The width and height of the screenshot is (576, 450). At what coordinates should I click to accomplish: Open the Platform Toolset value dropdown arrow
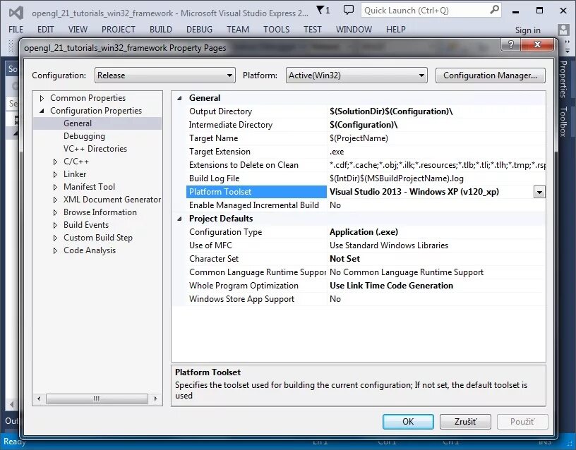[x=539, y=192]
